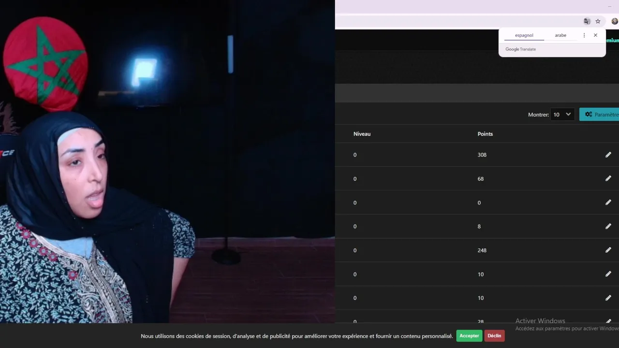The image size is (619, 348).
Task: Edit the row with 68 points
Action: point(608,178)
